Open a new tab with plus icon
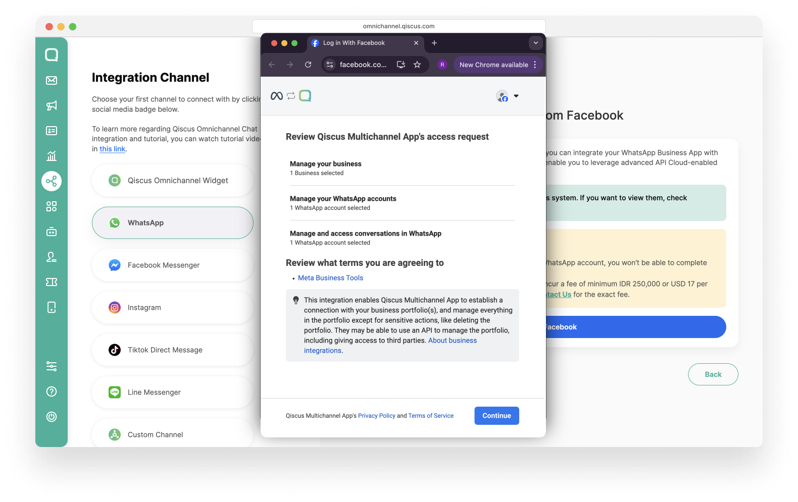The width and height of the screenshot is (798, 502). click(434, 43)
